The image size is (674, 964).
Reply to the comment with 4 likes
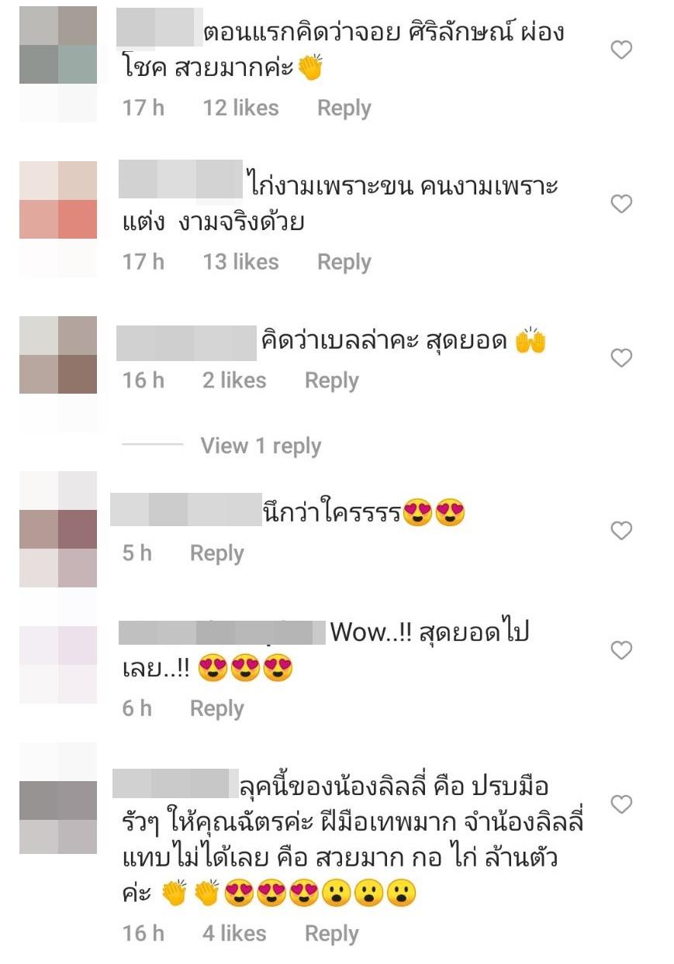pos(332,934)
